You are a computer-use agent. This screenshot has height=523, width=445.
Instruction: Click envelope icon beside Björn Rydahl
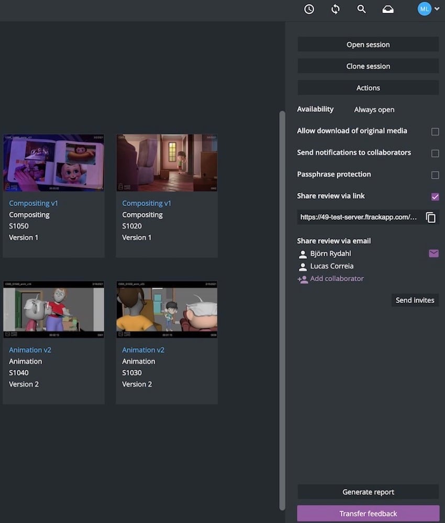tap(433, 254)
